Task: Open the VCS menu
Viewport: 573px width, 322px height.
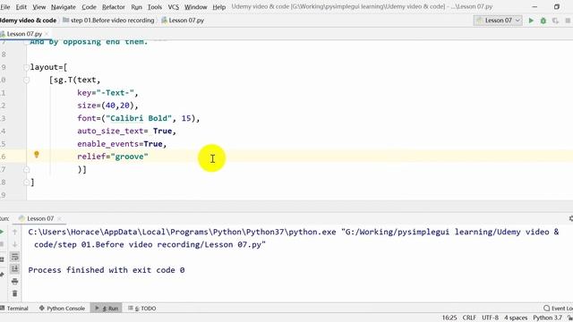Action: pos(173,7)
